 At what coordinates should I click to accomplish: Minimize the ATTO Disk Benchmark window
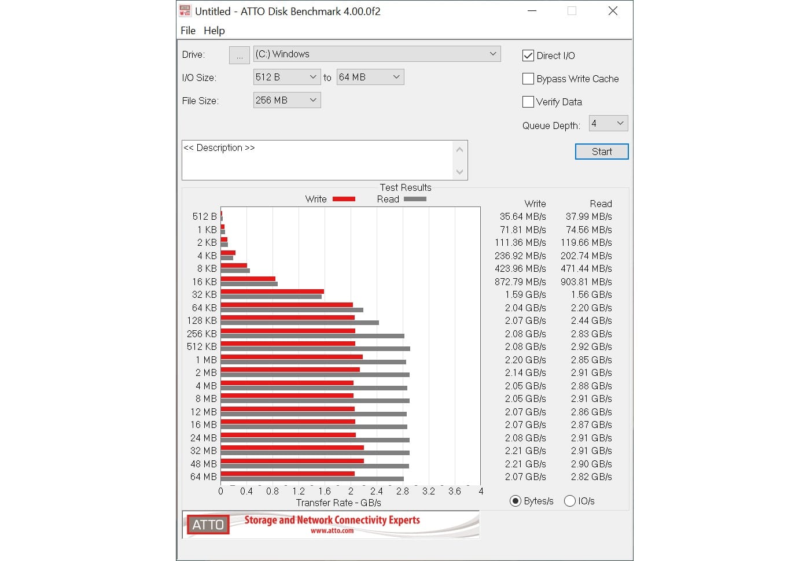tap(532, 10)
